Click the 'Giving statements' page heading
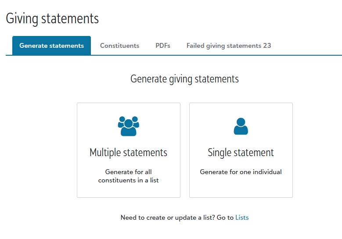 (52, 19)
